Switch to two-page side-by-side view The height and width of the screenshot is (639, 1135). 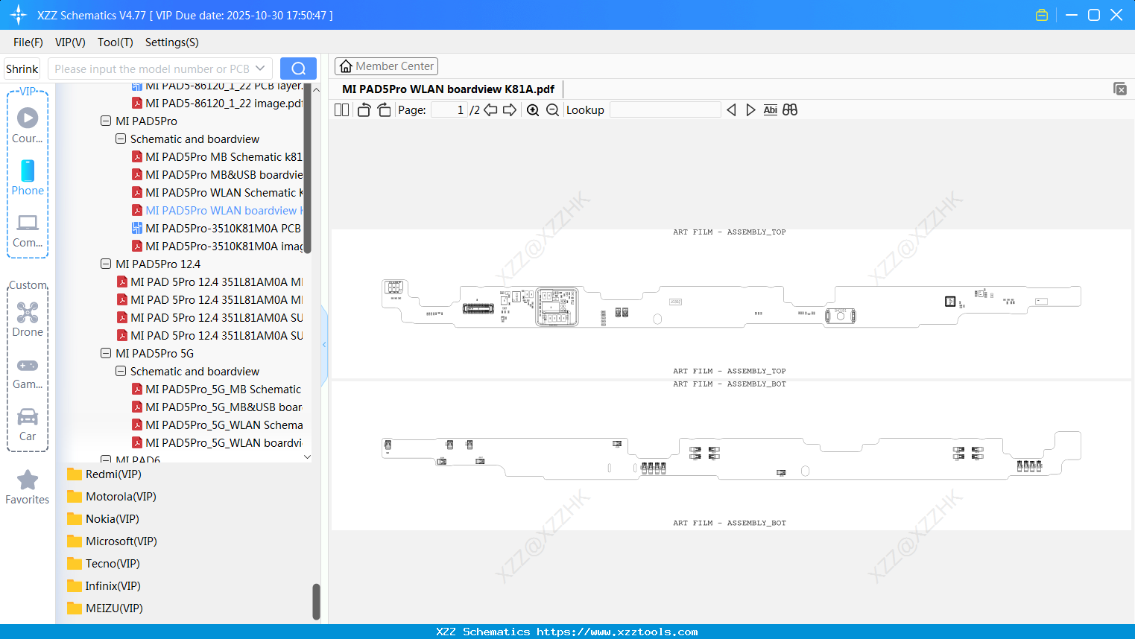(x=341, y=109)
